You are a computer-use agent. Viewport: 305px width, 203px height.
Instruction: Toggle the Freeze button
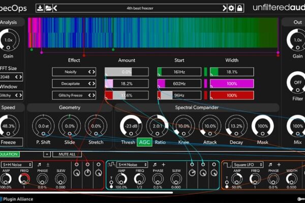click(x=9, y=143)
